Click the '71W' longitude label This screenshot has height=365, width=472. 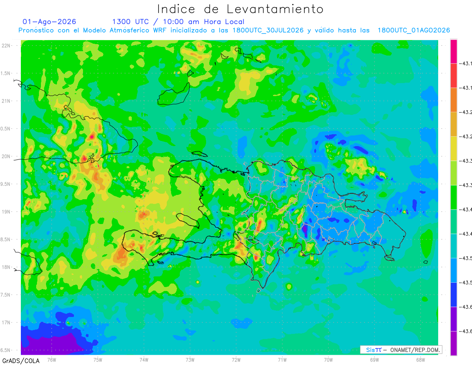point(282,359)
